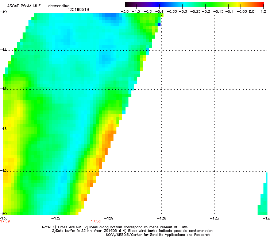270x237 pixels.
Task: Click the -0.05 color scale label
Action: coord(242,12)
